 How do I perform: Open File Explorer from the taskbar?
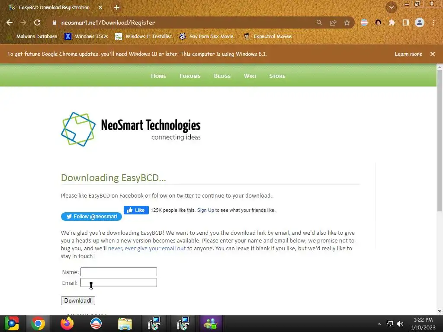[x=125, y=323]
